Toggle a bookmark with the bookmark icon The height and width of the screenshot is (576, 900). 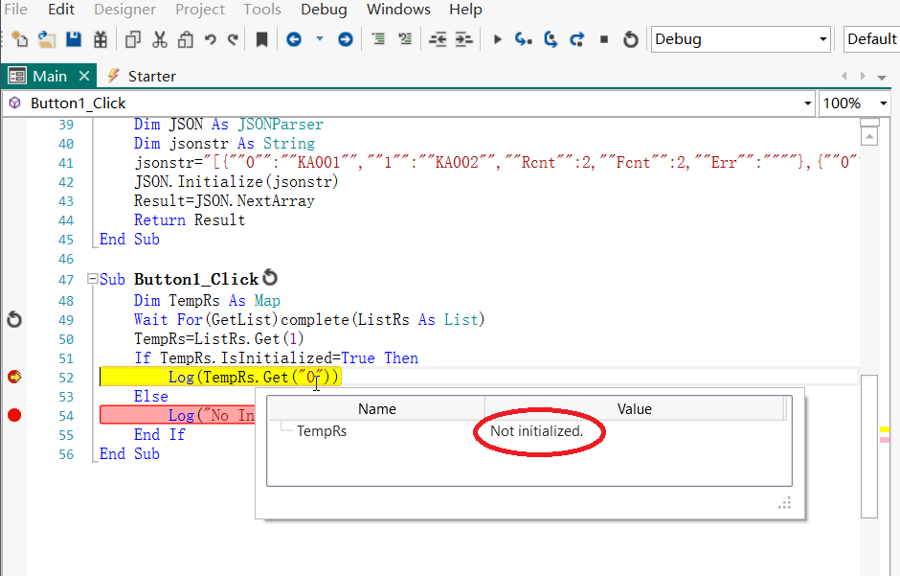(x=263, y=38)
